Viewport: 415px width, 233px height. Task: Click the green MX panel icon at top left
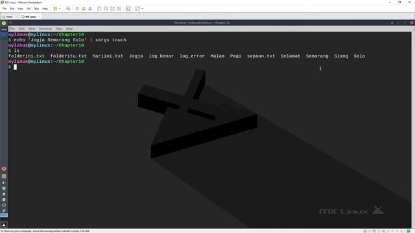(x=4, y=23)
